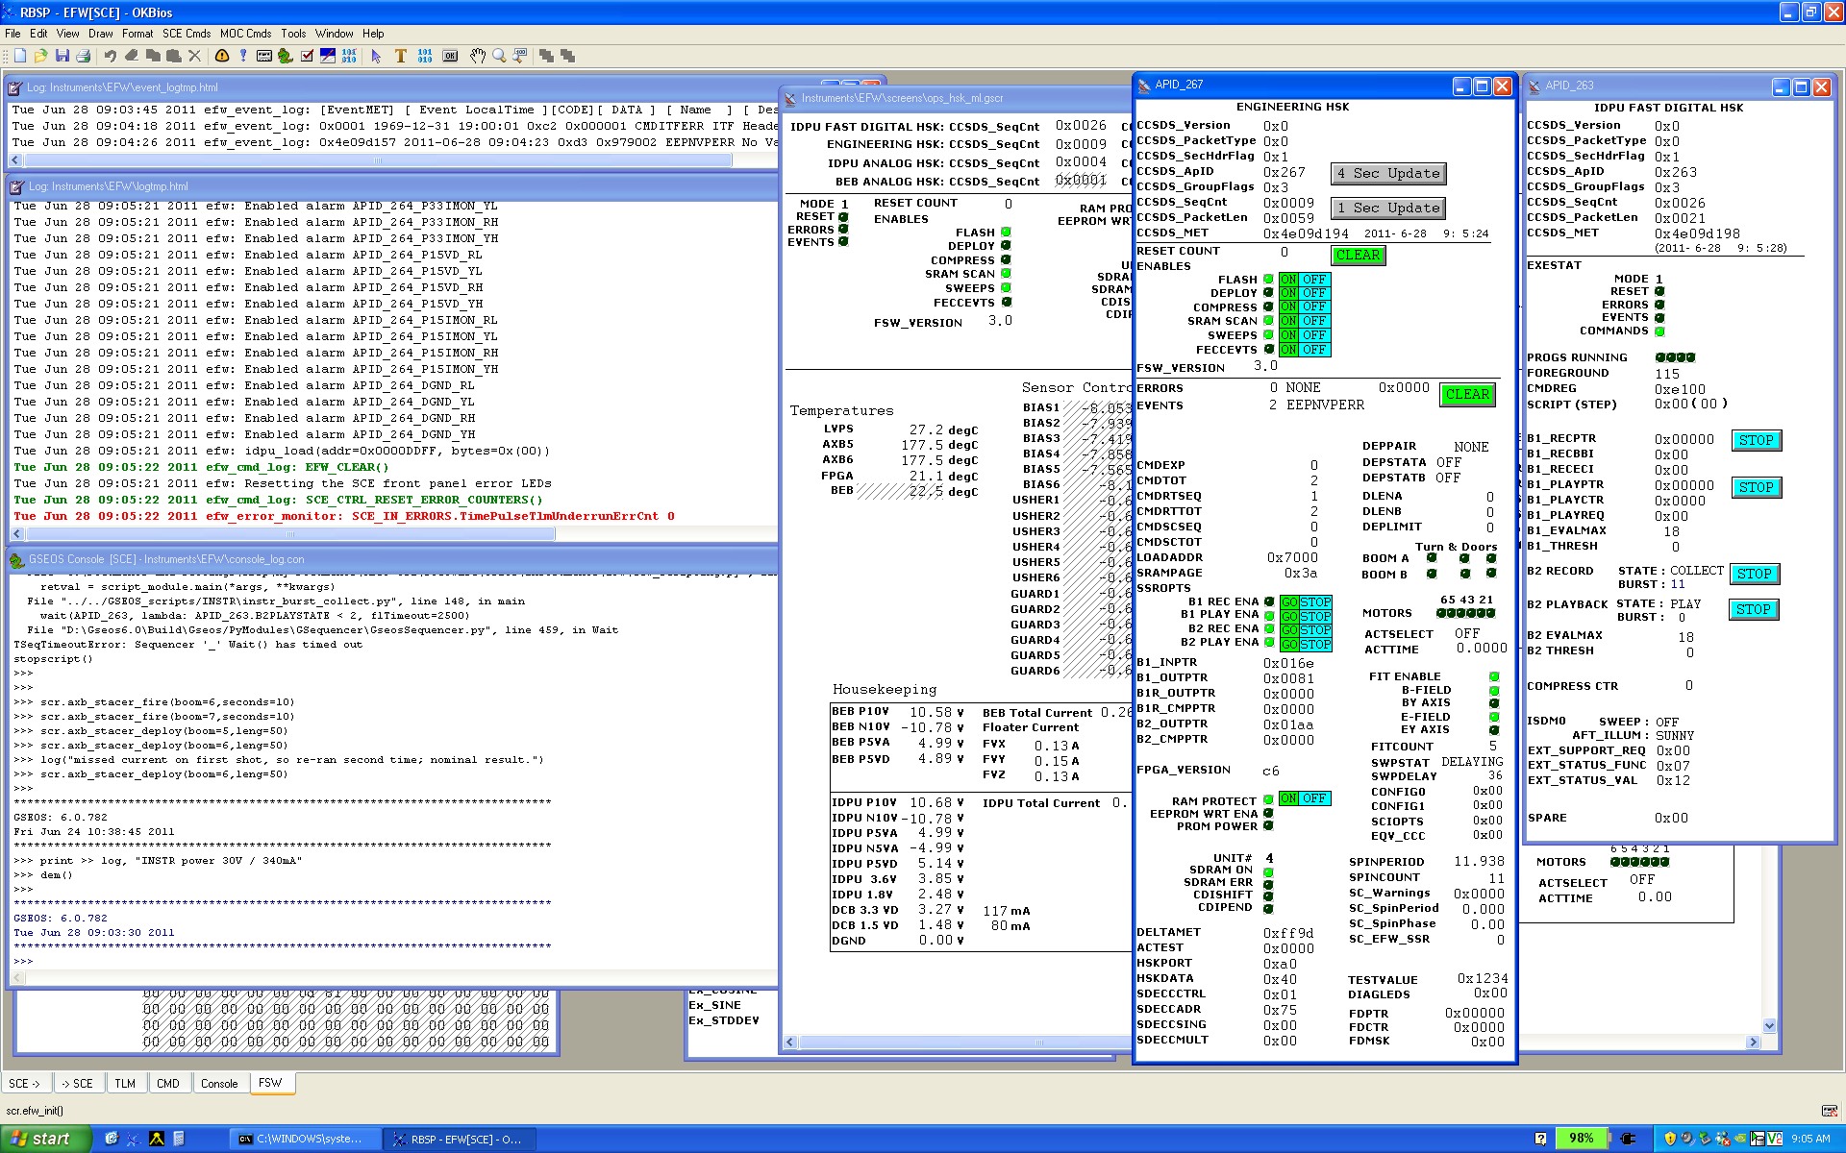Click the copy icon in the toolbar
The width and height of the screenshot is (1846, 1153).
pyautogui.click(x=152, y=56)
